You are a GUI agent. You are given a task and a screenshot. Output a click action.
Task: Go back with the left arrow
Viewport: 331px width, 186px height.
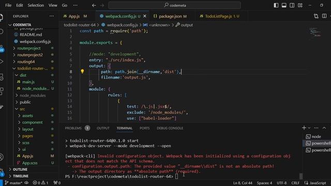coord(94,5)
